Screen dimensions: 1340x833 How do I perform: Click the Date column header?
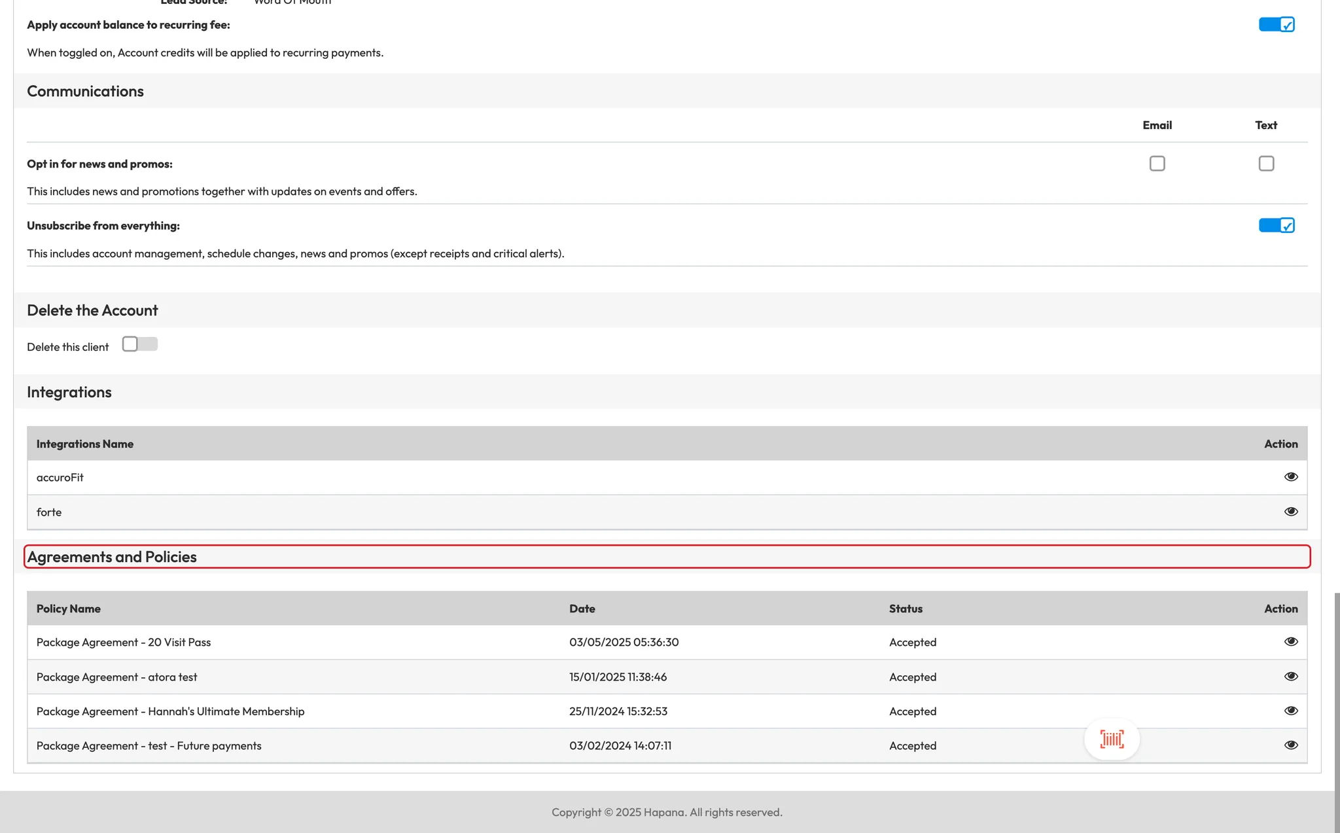582,609
